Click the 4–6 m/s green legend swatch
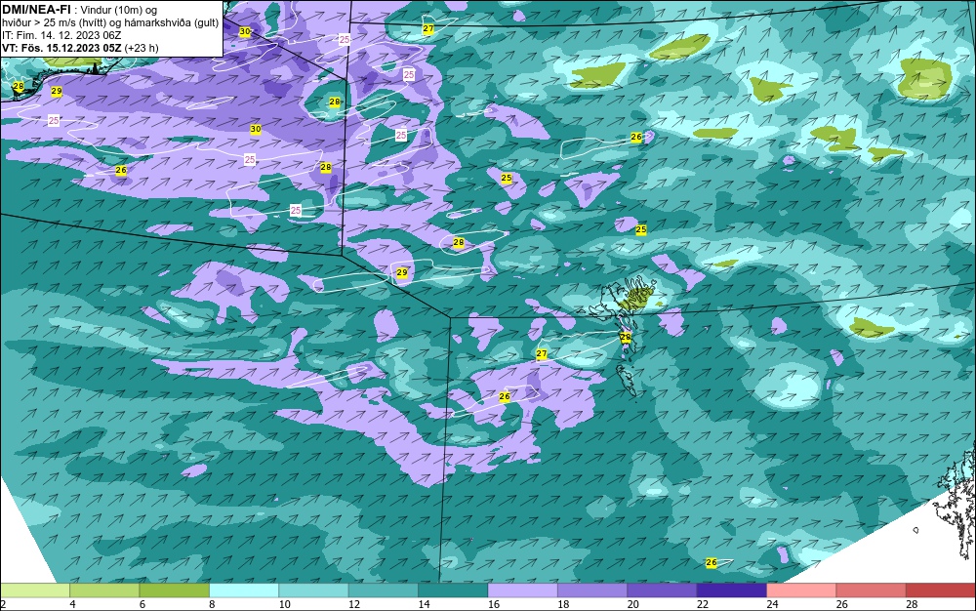976x611 pixels. point(104,591)
